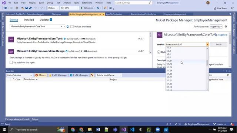The width and height of the screenshot is (237, 133).
Task: Select version 5.0.0 from the list
Action: [186, 58]
